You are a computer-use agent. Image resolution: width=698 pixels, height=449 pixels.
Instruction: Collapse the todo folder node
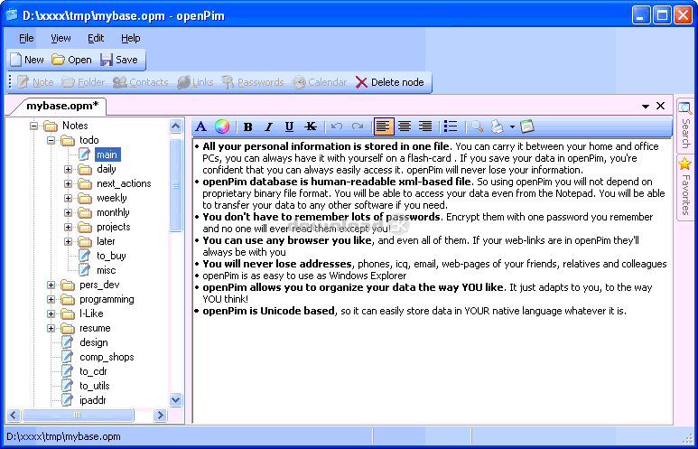coord(51,140)
